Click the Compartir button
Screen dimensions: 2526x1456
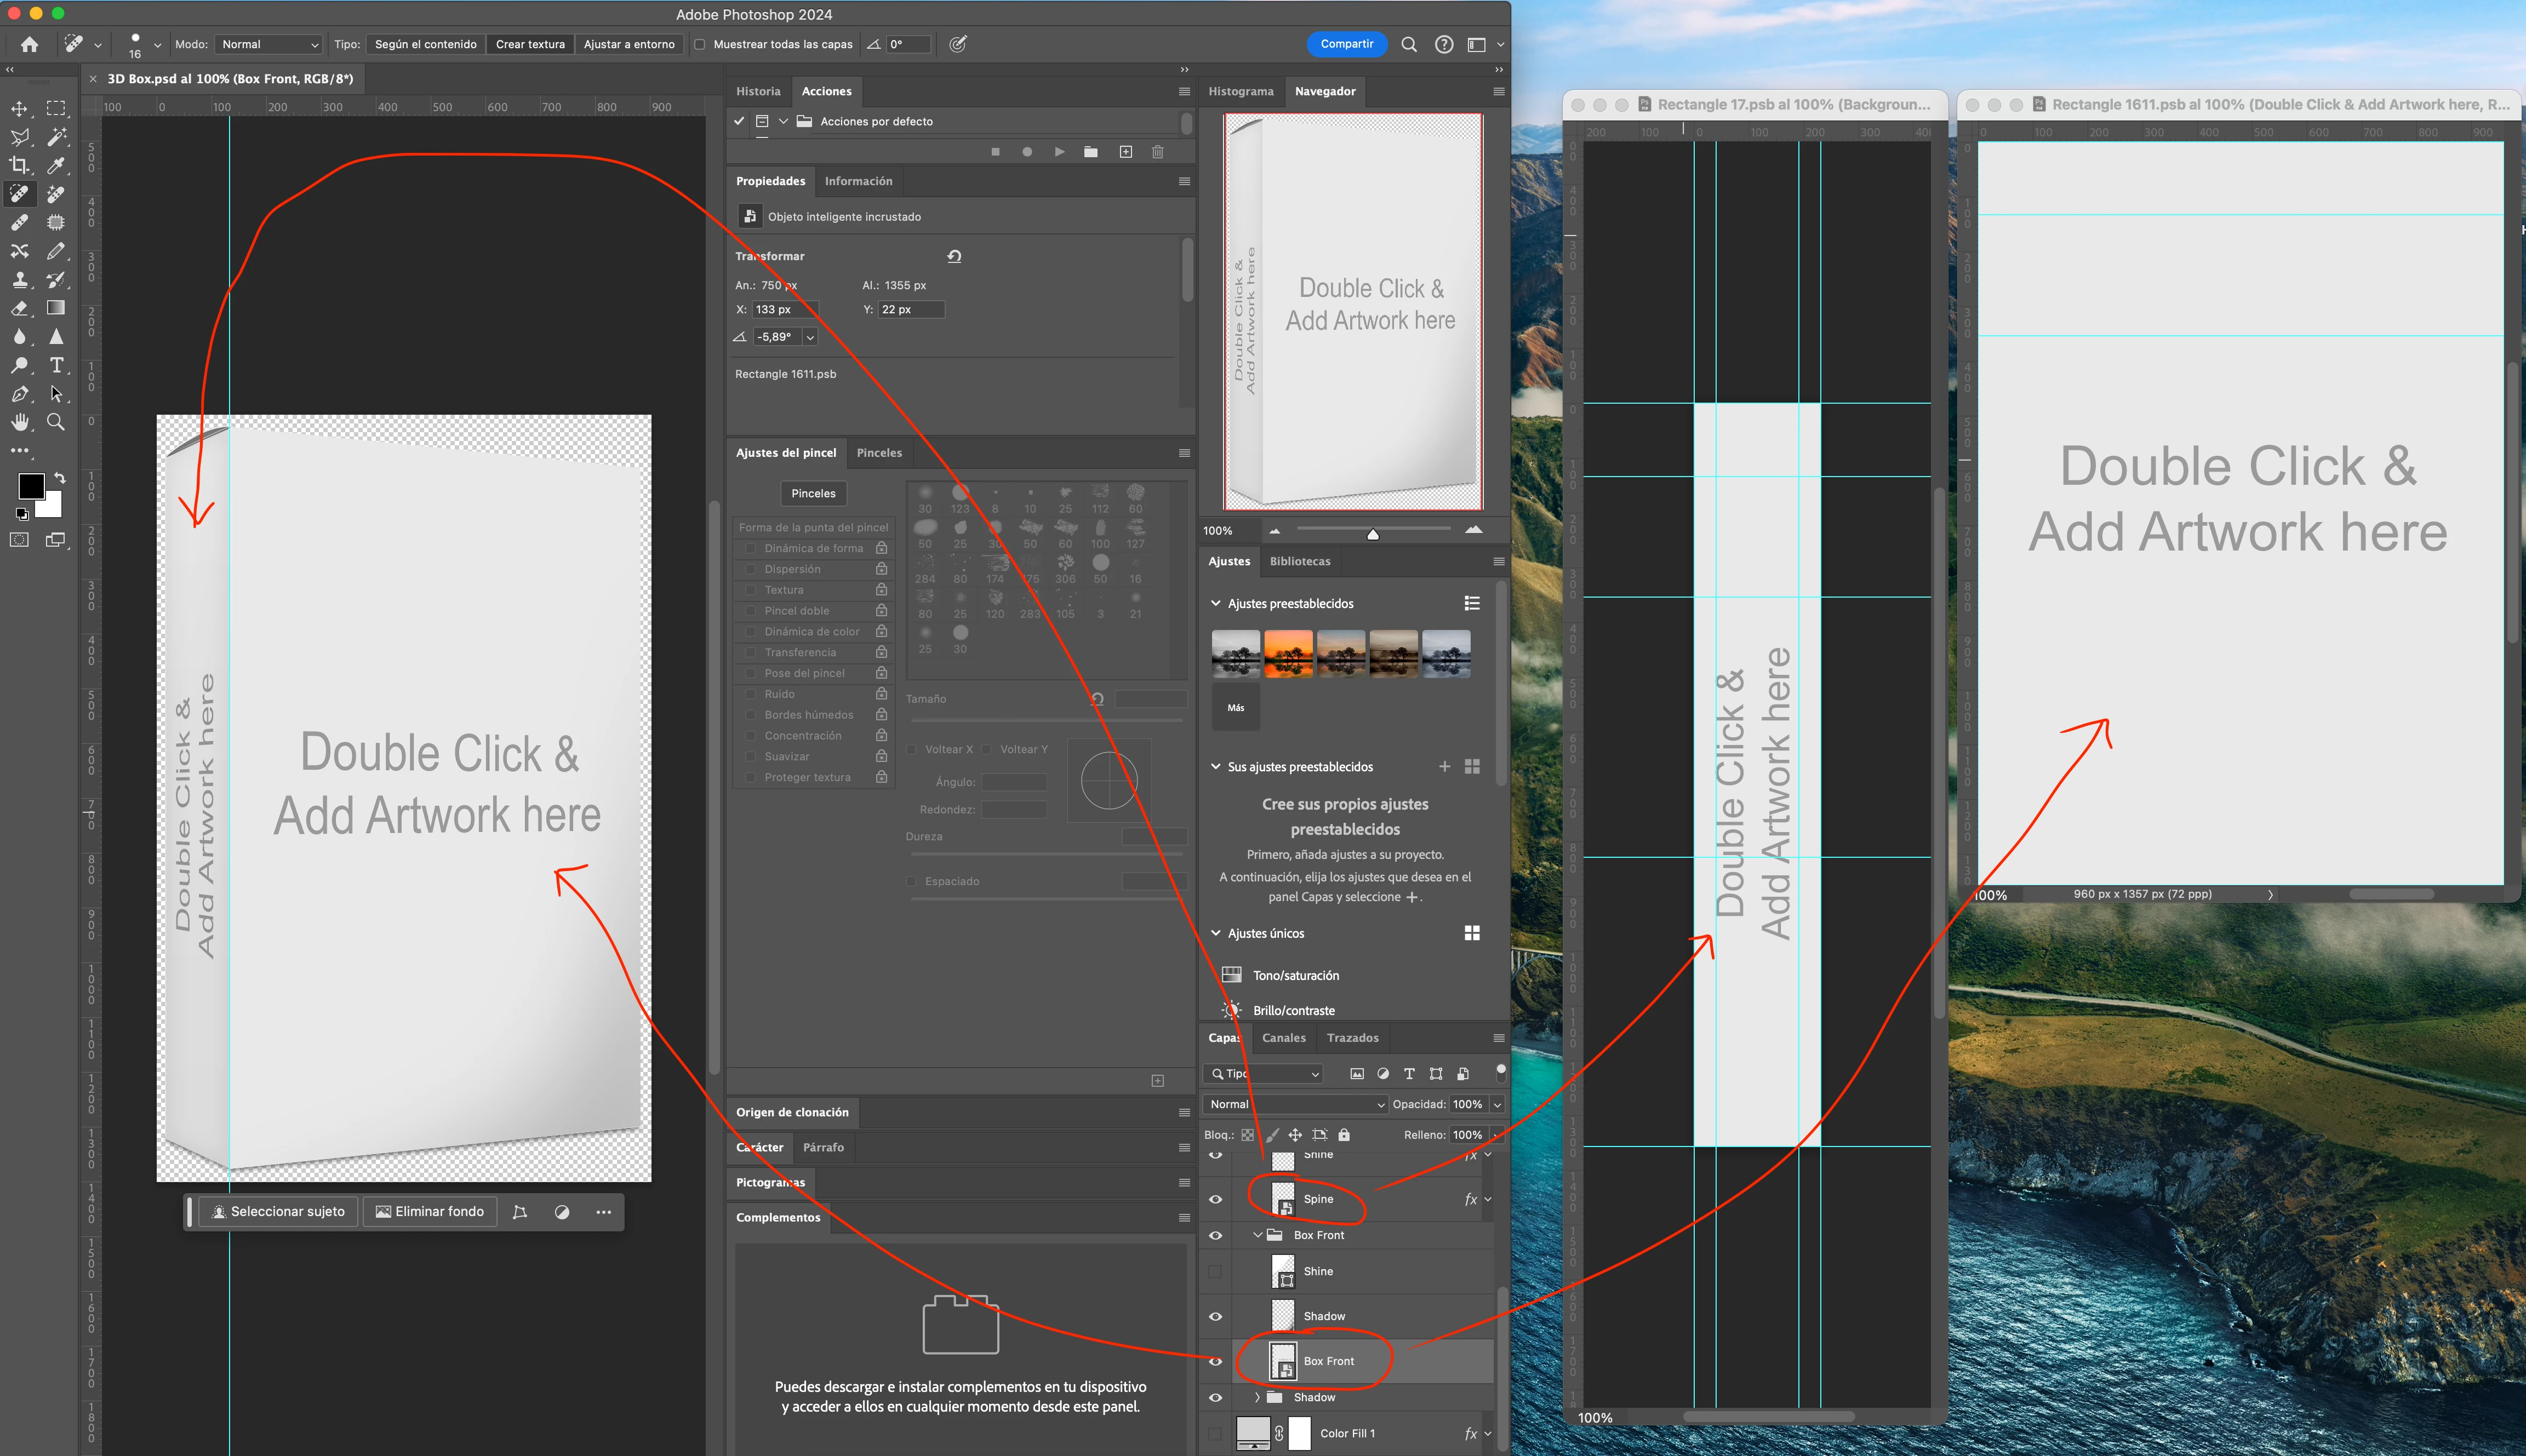[x=1346, y=44]
